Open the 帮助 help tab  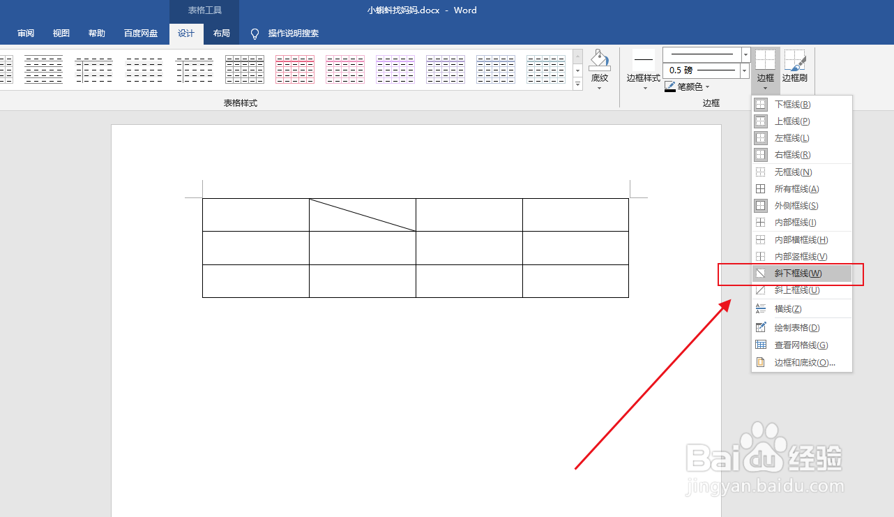97,33
